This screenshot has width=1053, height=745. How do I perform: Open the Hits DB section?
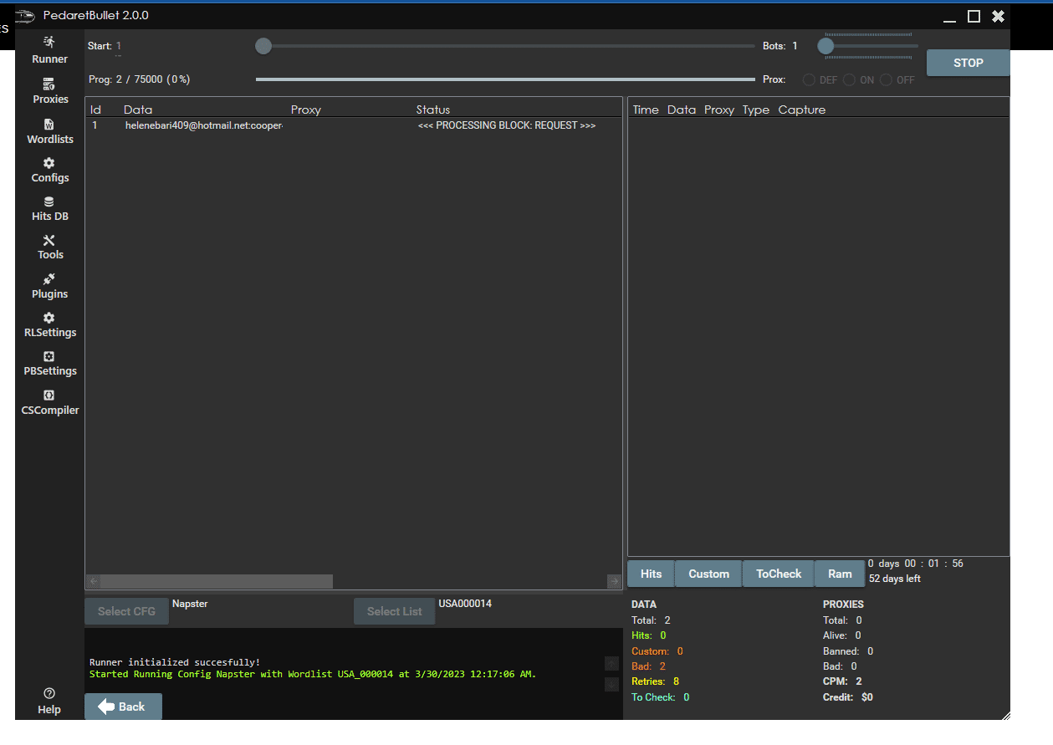point(50,208)
